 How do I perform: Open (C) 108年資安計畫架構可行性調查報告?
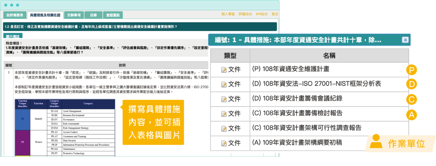307,128
